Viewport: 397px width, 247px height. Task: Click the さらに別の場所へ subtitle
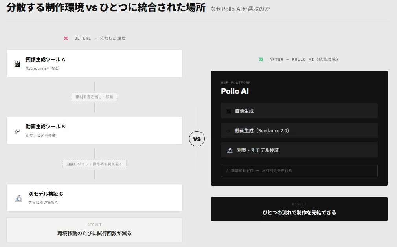43,203
